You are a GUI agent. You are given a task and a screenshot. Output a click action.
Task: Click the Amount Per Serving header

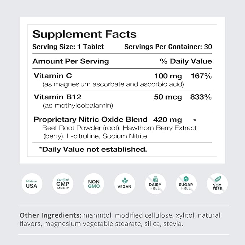point(70,61)
